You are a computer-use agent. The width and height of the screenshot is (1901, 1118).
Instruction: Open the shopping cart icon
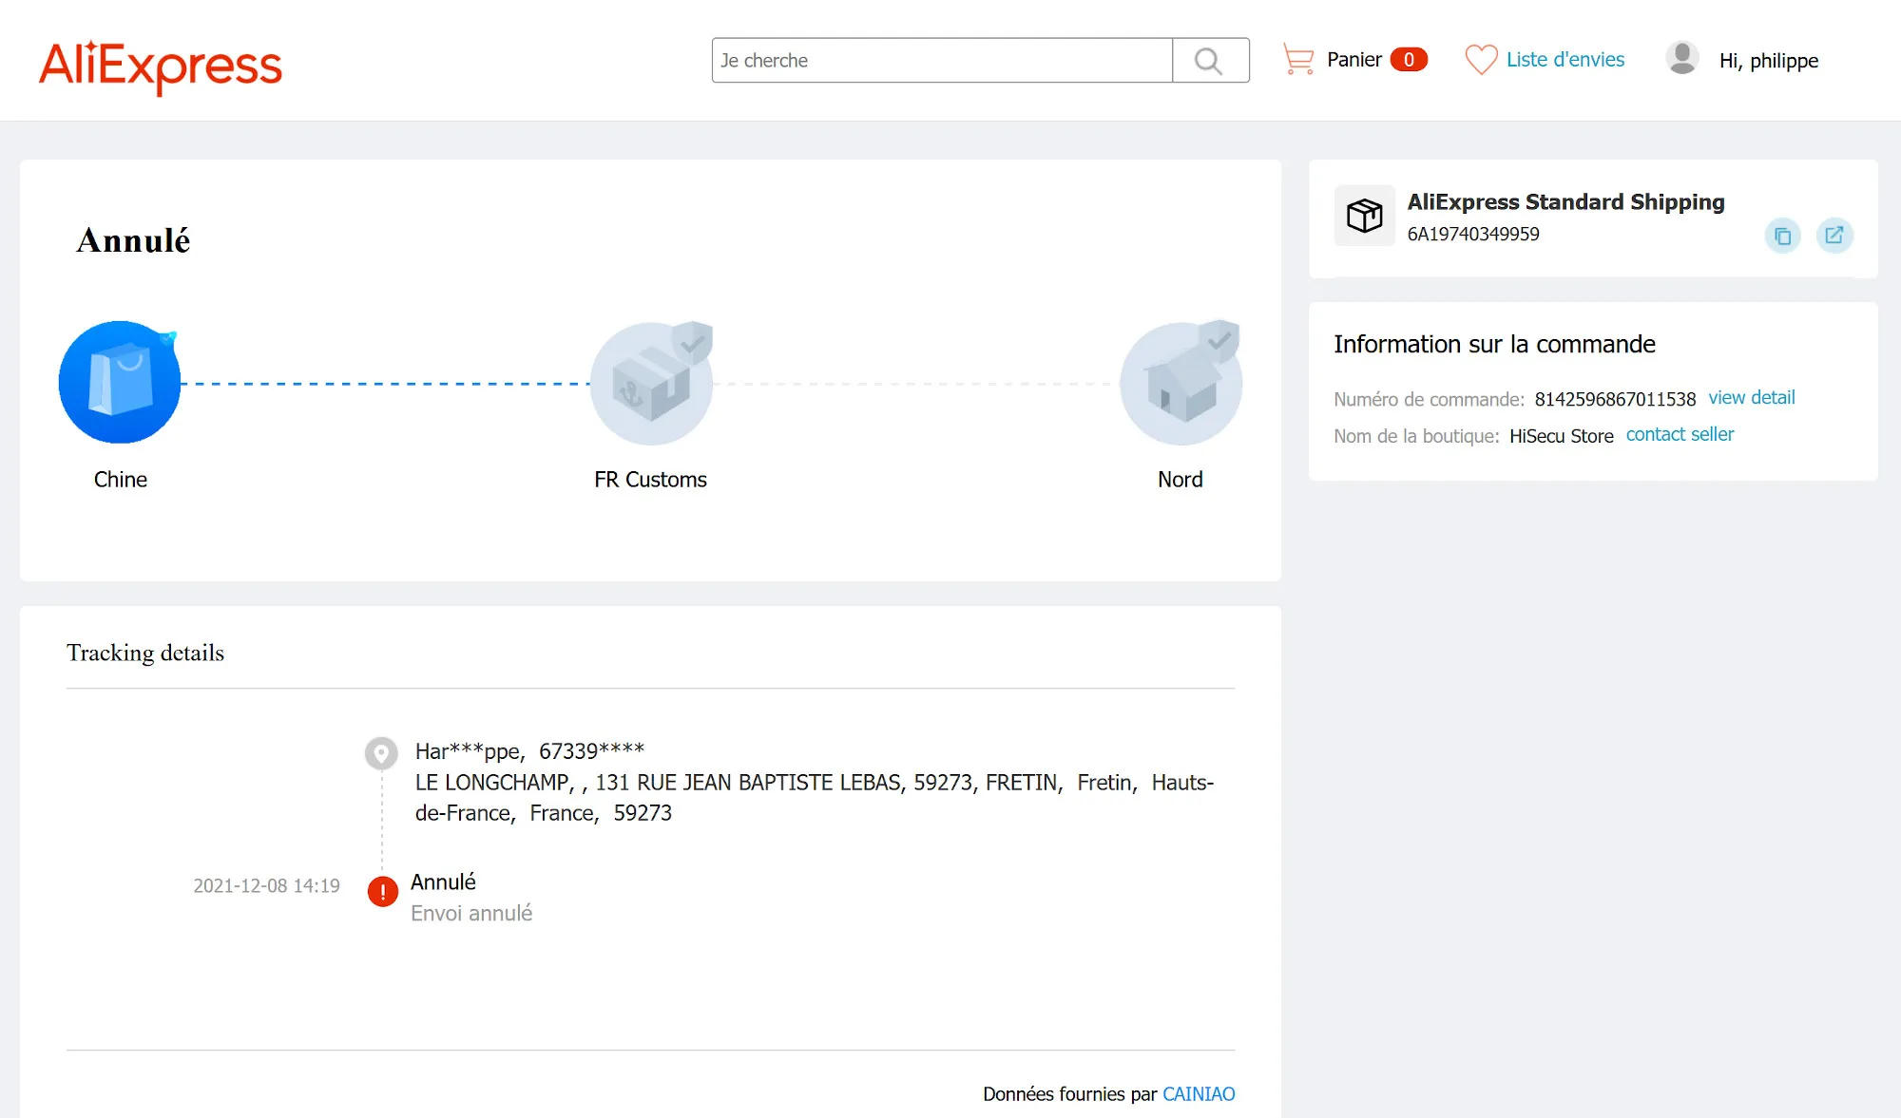pos(1297,60)
